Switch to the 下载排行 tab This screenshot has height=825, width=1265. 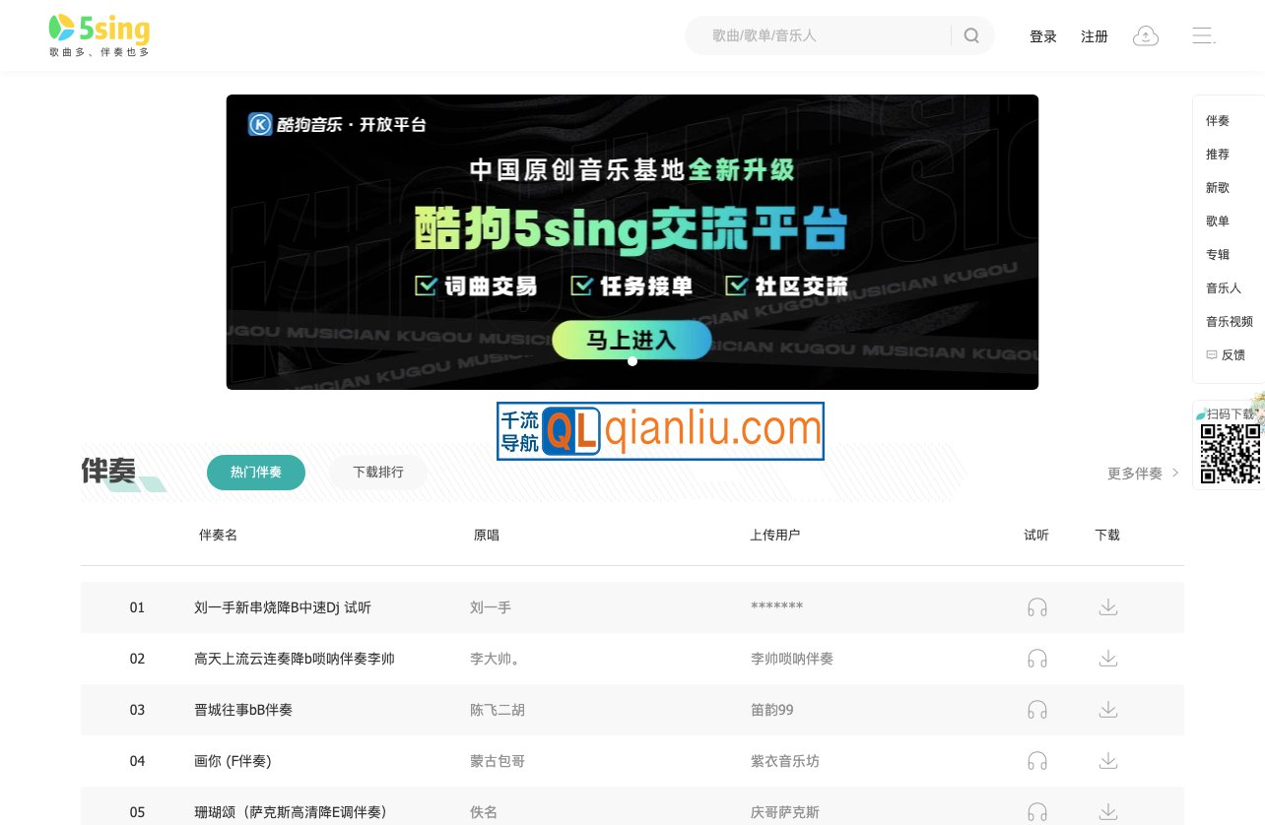coord(378,473)
